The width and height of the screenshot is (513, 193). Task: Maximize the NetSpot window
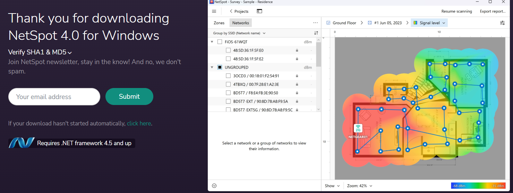490,2
